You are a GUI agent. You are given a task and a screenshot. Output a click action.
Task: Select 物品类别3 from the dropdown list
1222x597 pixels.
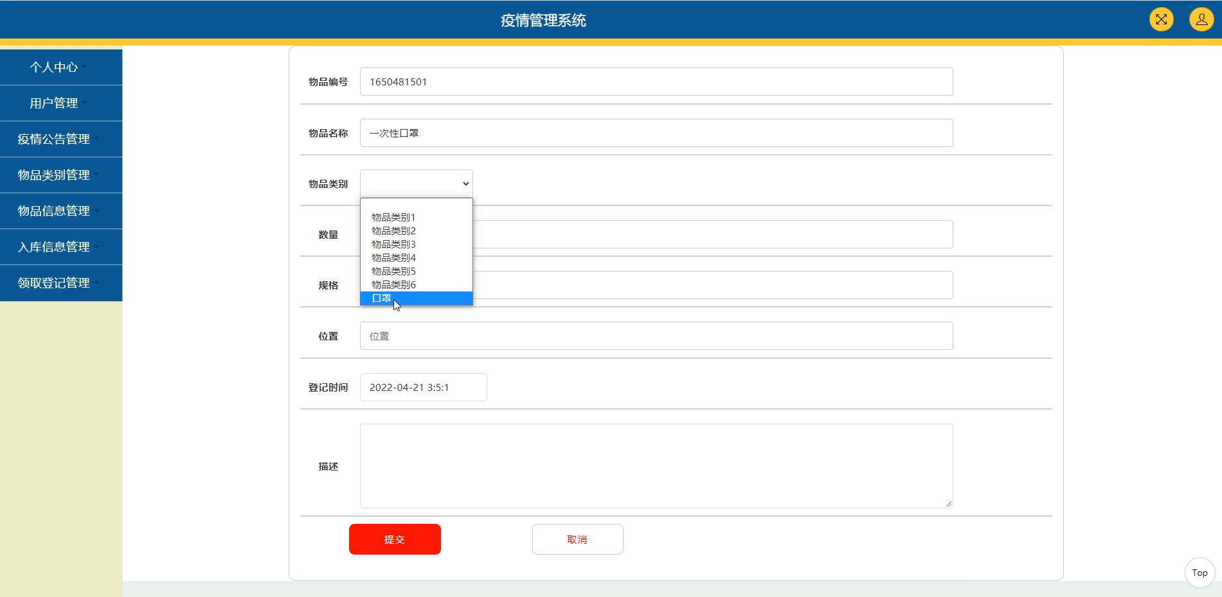click(x=417, y=244)
